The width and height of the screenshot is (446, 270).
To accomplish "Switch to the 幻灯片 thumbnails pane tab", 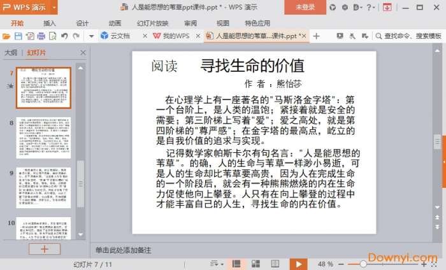I will pyautogui.click(x=36, y=53).
